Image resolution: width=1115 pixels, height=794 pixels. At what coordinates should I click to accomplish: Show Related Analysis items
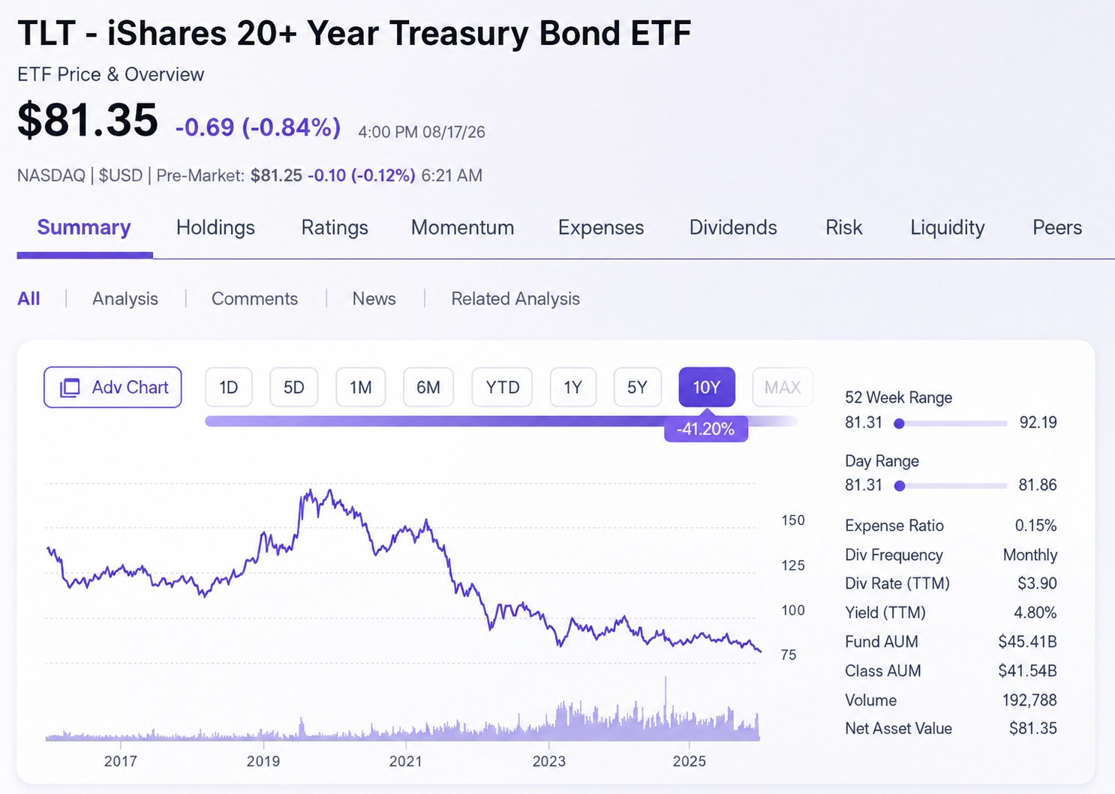(515, 298)
